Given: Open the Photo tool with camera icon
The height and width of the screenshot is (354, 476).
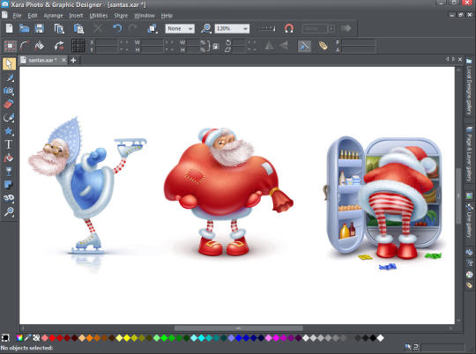Looking at the screenshot, I should 9,91.
